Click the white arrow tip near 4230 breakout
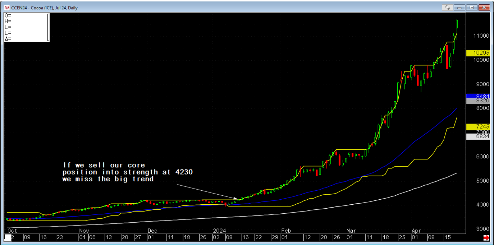Image resolution: width=494 pixels, height=246 pixels. coord(237,199)
